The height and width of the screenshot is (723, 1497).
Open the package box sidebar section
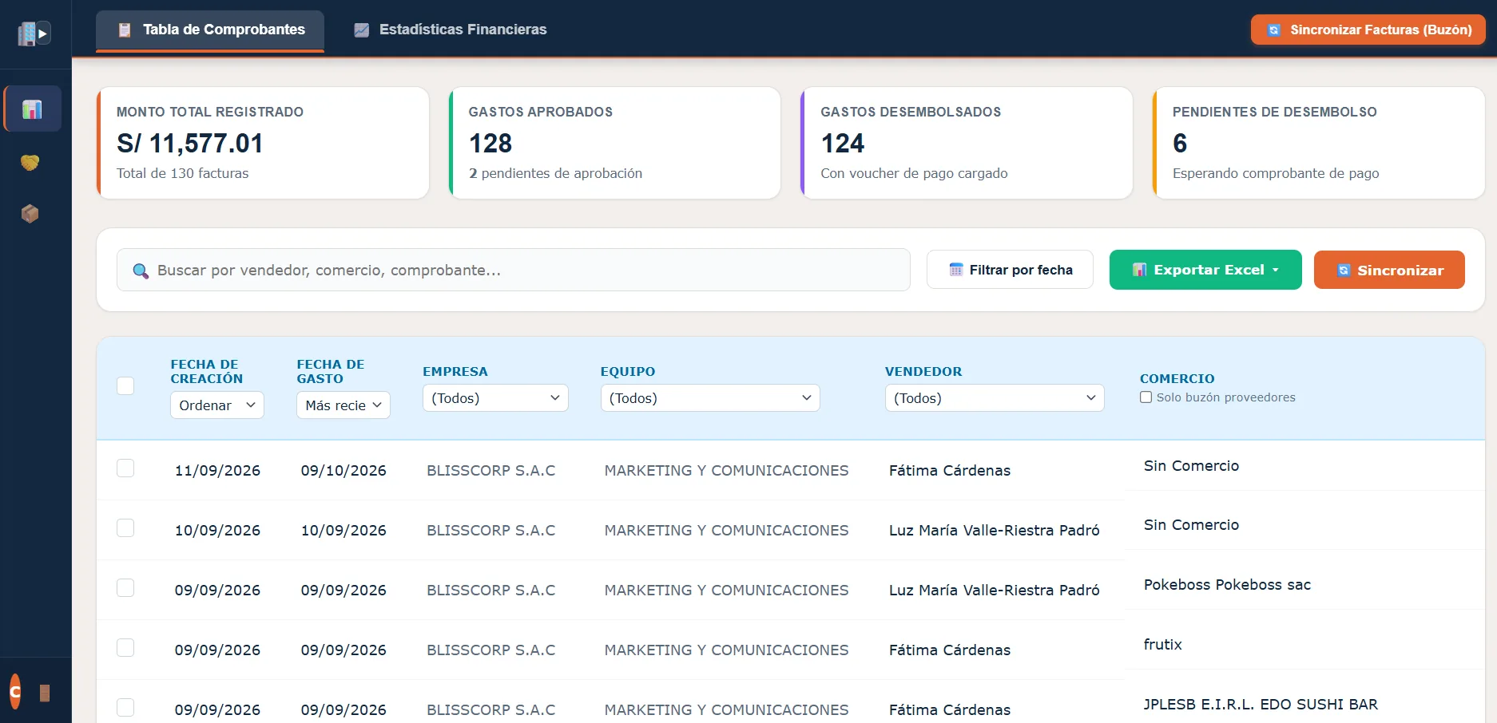[x=30, y=214]
